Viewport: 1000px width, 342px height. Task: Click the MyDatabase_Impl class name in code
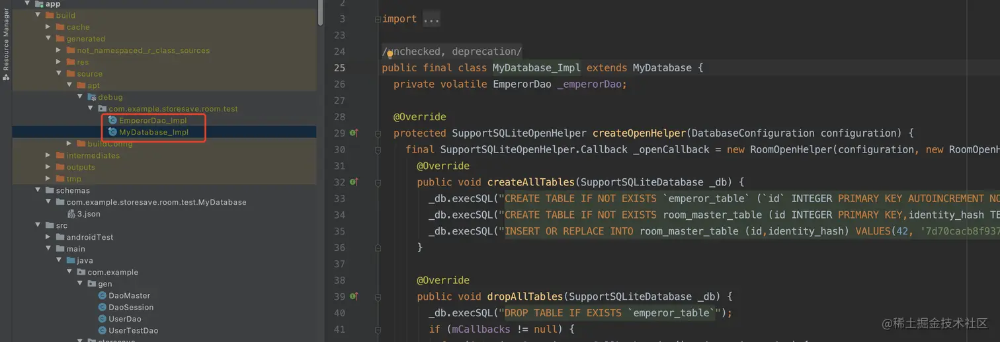537,68
